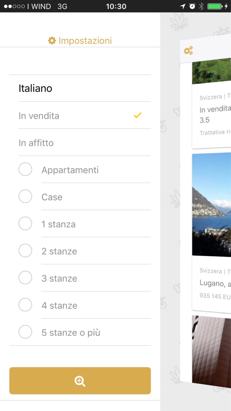The width and height of the screenshot is (231, 411).
Task: Select the 5 stanze o più option
Action: (25, 332)
